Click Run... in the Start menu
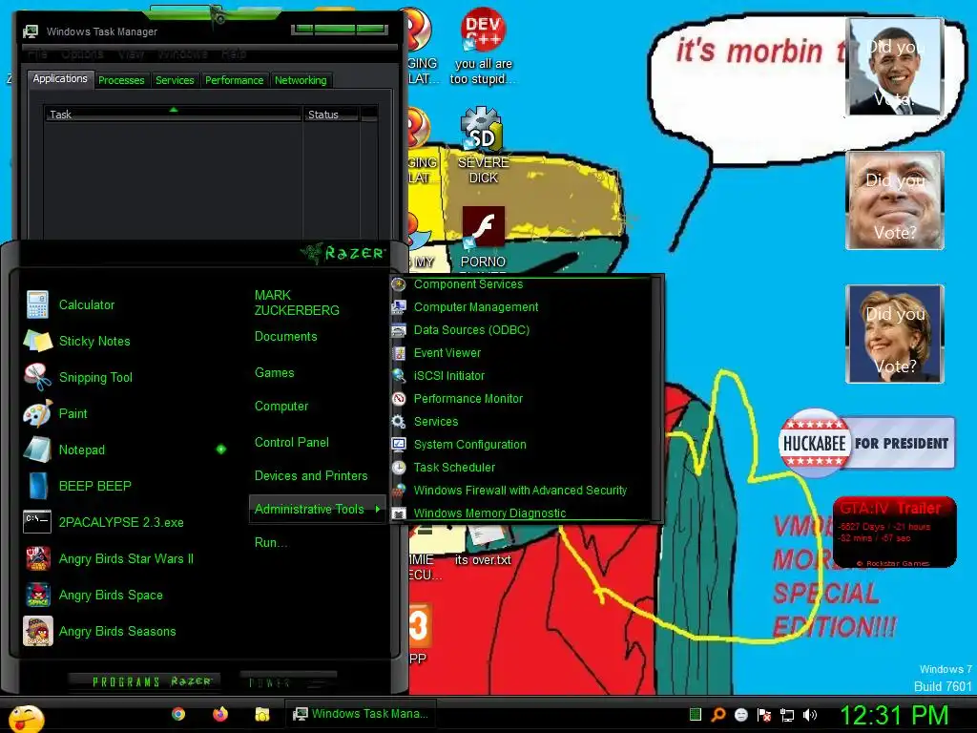 point(270,542)
